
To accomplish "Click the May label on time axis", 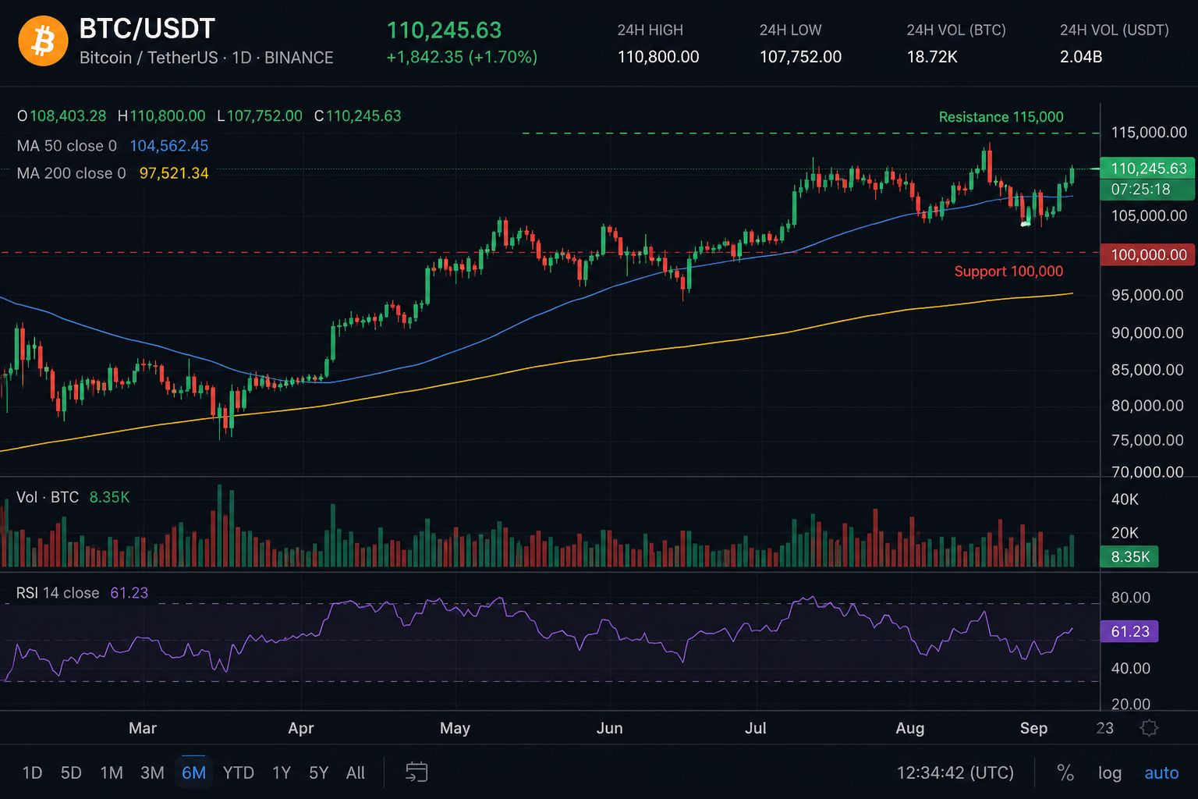I will click(x=455, y=728).
